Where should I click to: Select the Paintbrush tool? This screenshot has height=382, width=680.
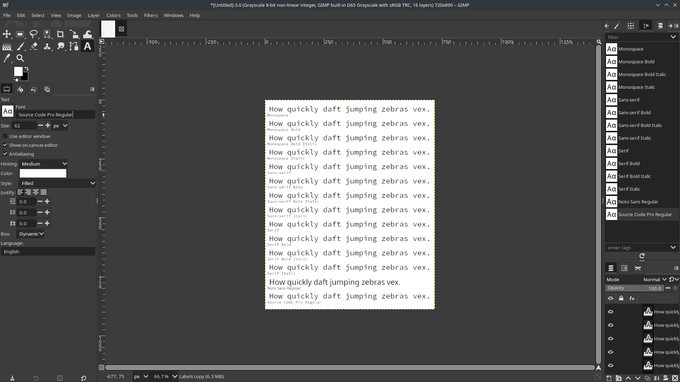click(20, 46)
